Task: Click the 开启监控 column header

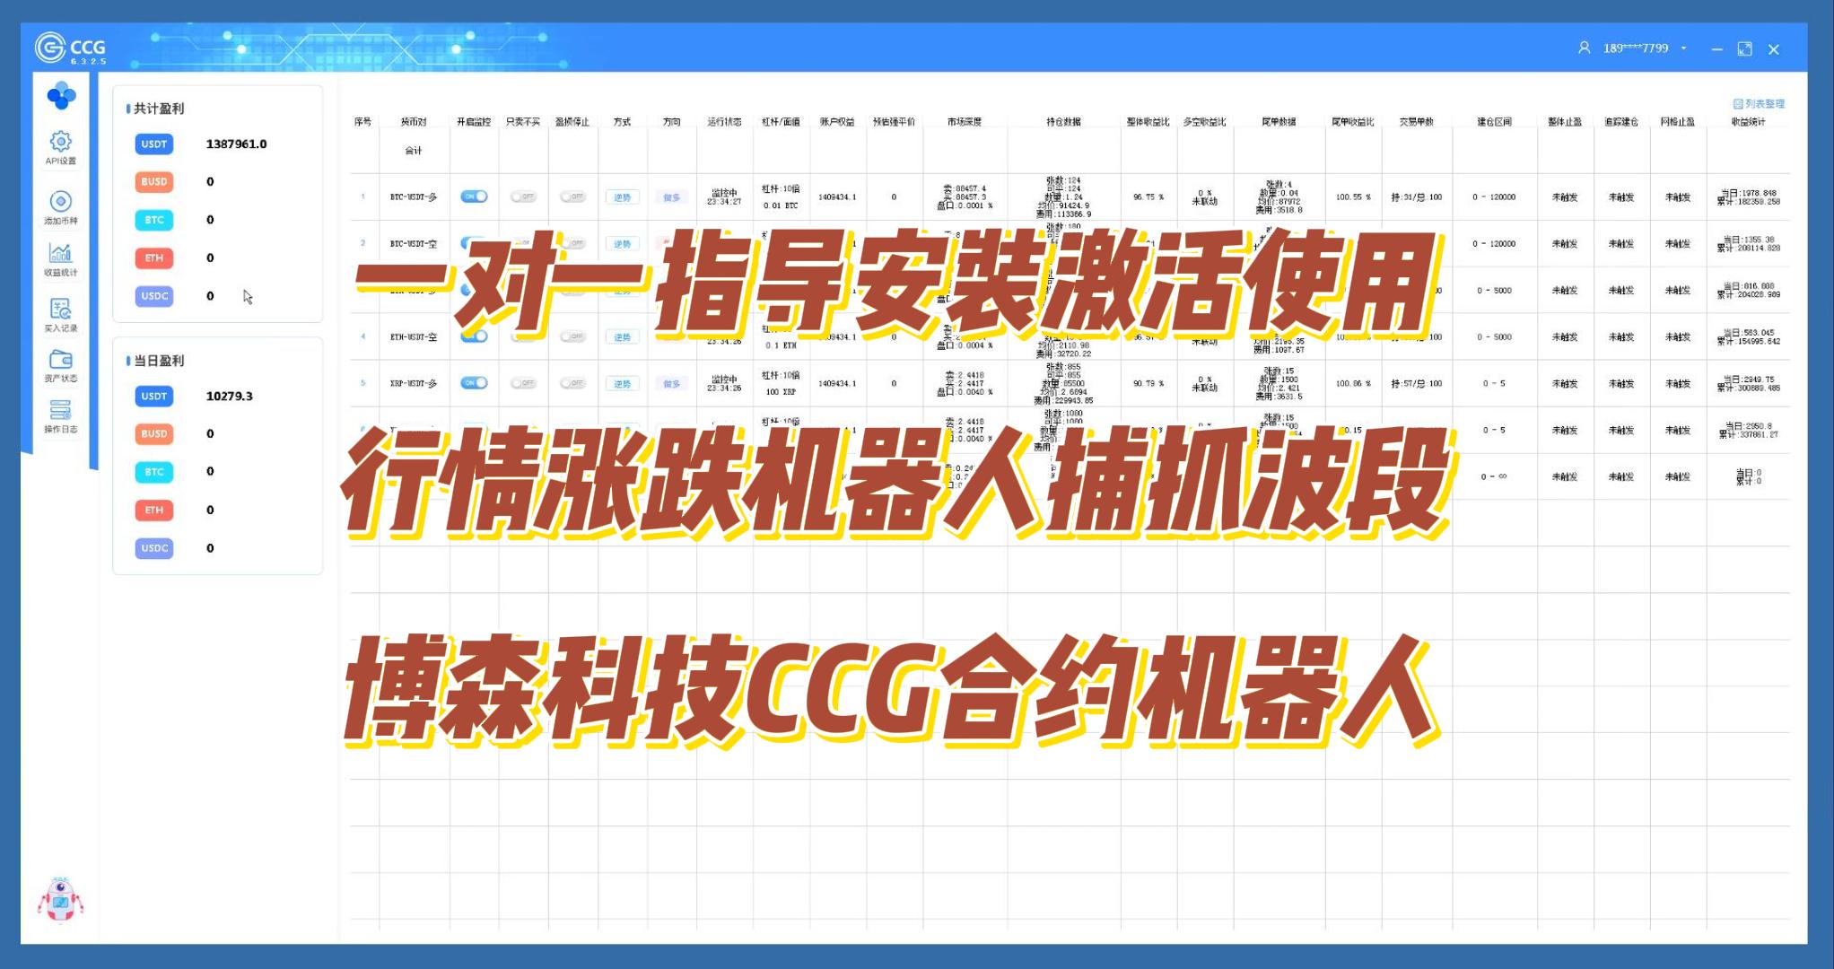Action: tap(474, 122)
